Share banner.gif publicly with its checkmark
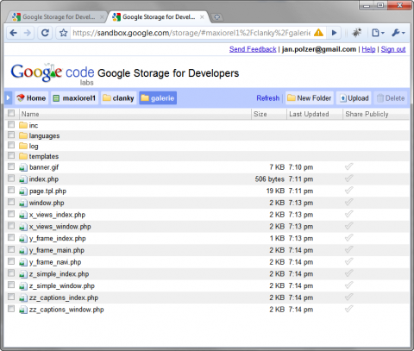Screen dimensions: 414x351 (348, 166)
